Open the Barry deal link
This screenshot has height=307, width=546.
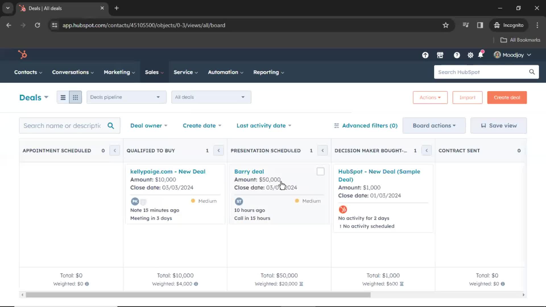click(x=249, y=171)
